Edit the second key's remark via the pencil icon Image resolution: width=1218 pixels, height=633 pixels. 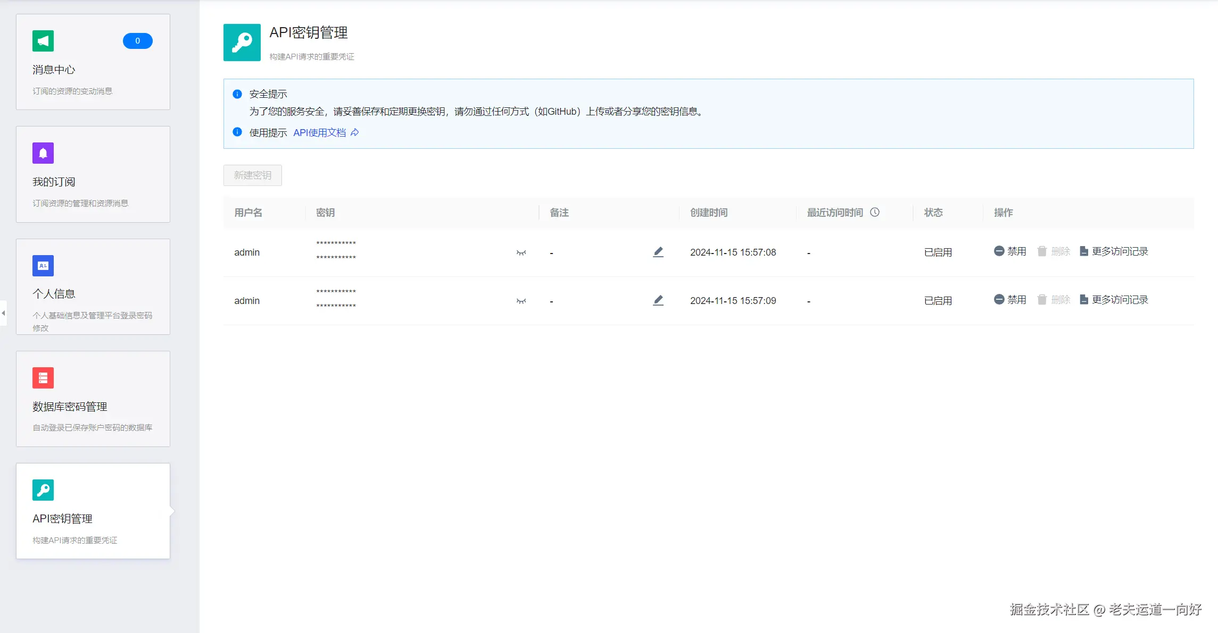(x=658, y=300)
